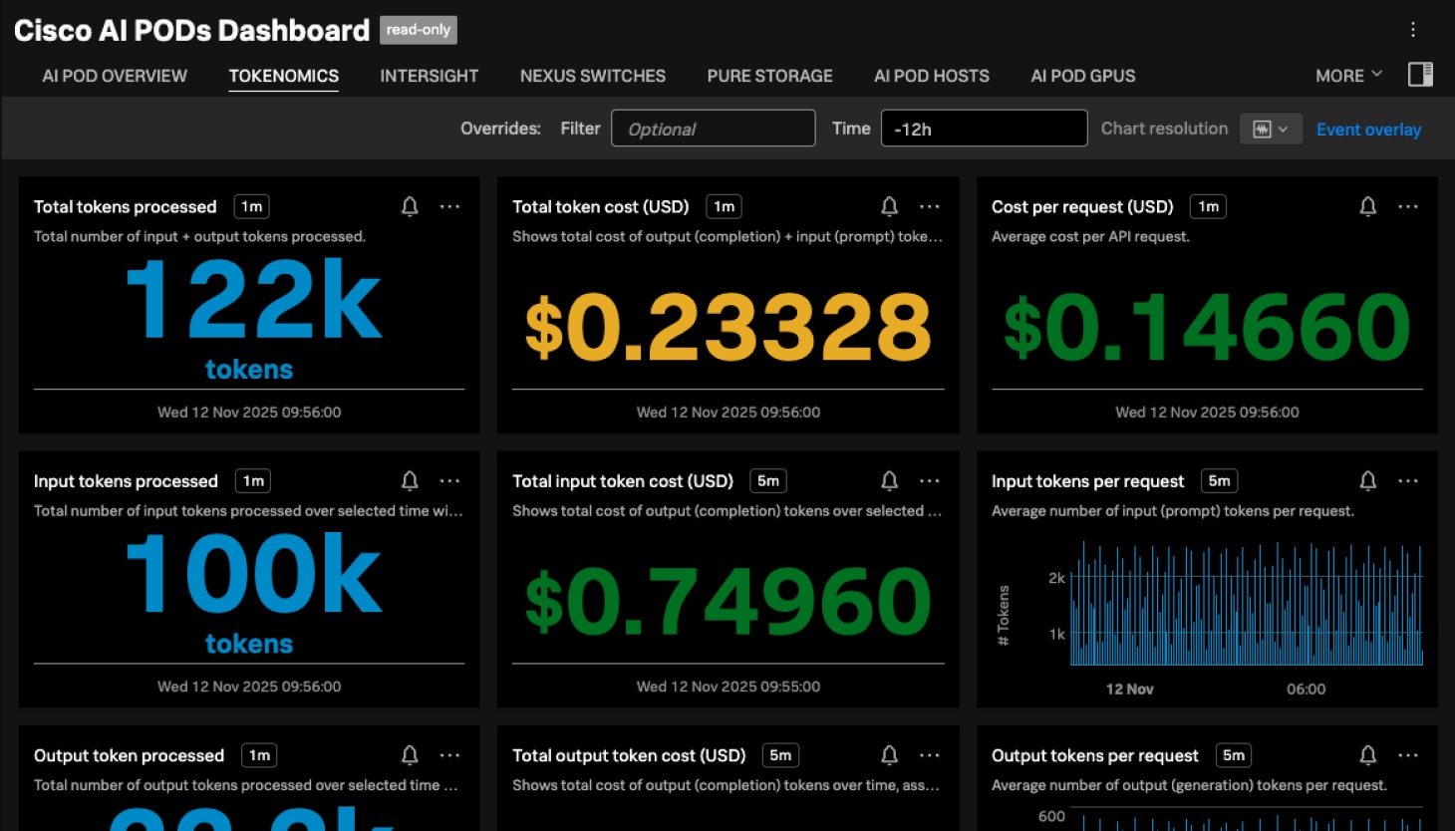
Task: Click the Event overlay link
Action: click(x=1368, y=130)
